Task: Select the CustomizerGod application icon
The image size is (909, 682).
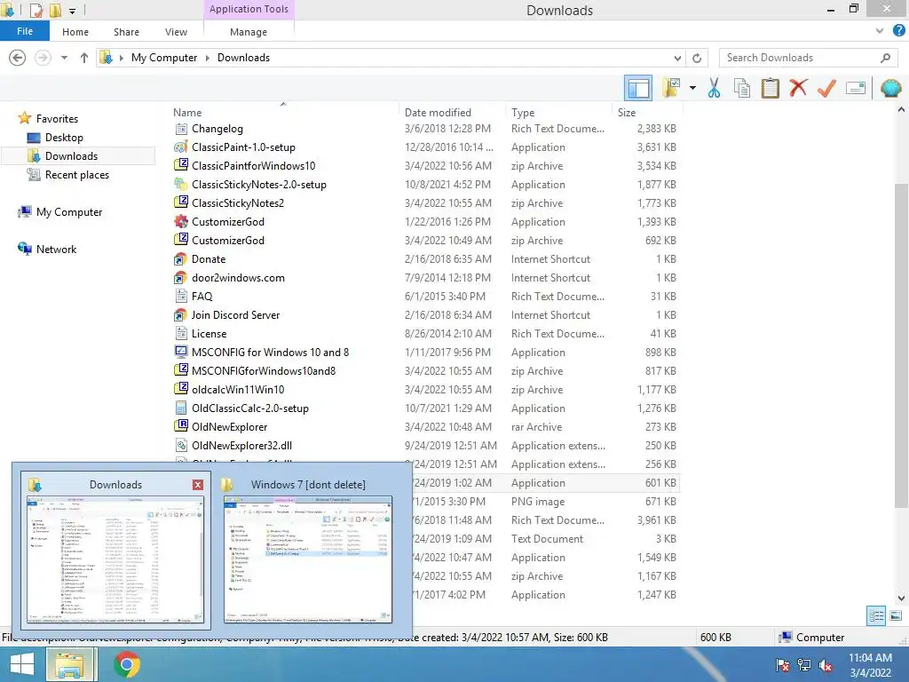Action: pos(181,221)
